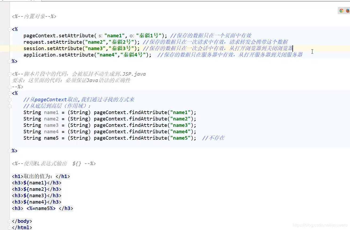Screen dimensions: 350x230
Task: Click the "秦疆1号" string value
Action: [x=149, y=36]
